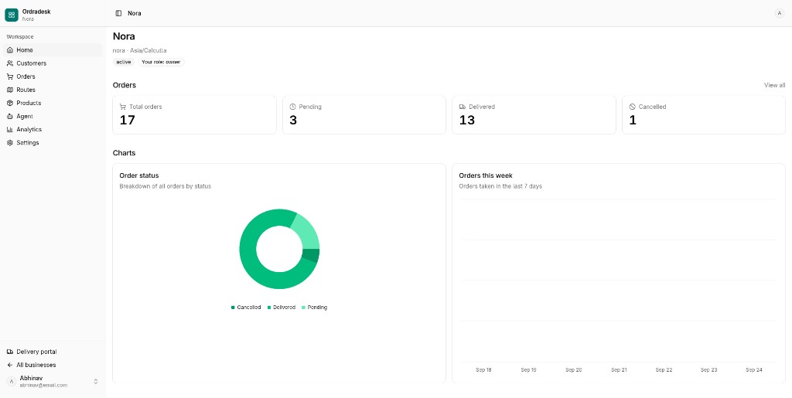Click the Abhinav avatar in sidebar footer

12,382
